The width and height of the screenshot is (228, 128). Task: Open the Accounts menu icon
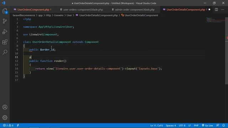point(5,107)
